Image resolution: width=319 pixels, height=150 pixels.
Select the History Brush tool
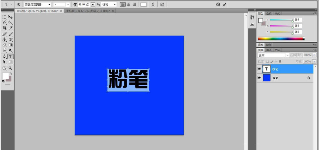coord(11,39)
